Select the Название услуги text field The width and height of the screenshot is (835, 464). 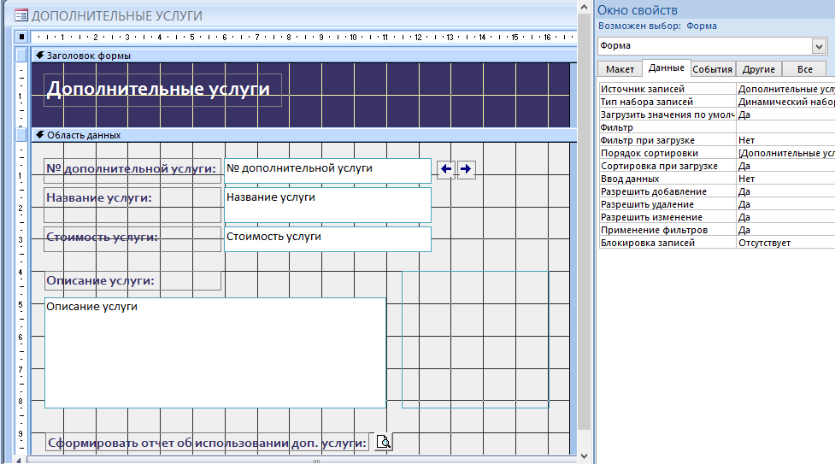[327, 205]
